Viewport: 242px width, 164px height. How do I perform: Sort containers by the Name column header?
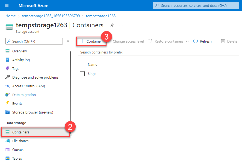[92, 65]
